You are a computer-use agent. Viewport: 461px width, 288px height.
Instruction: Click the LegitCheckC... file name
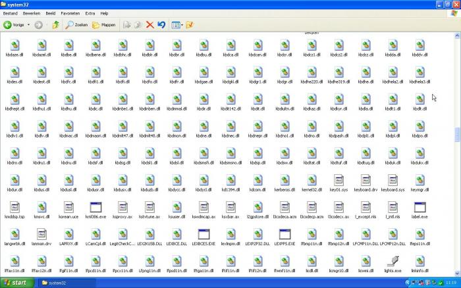122,244
